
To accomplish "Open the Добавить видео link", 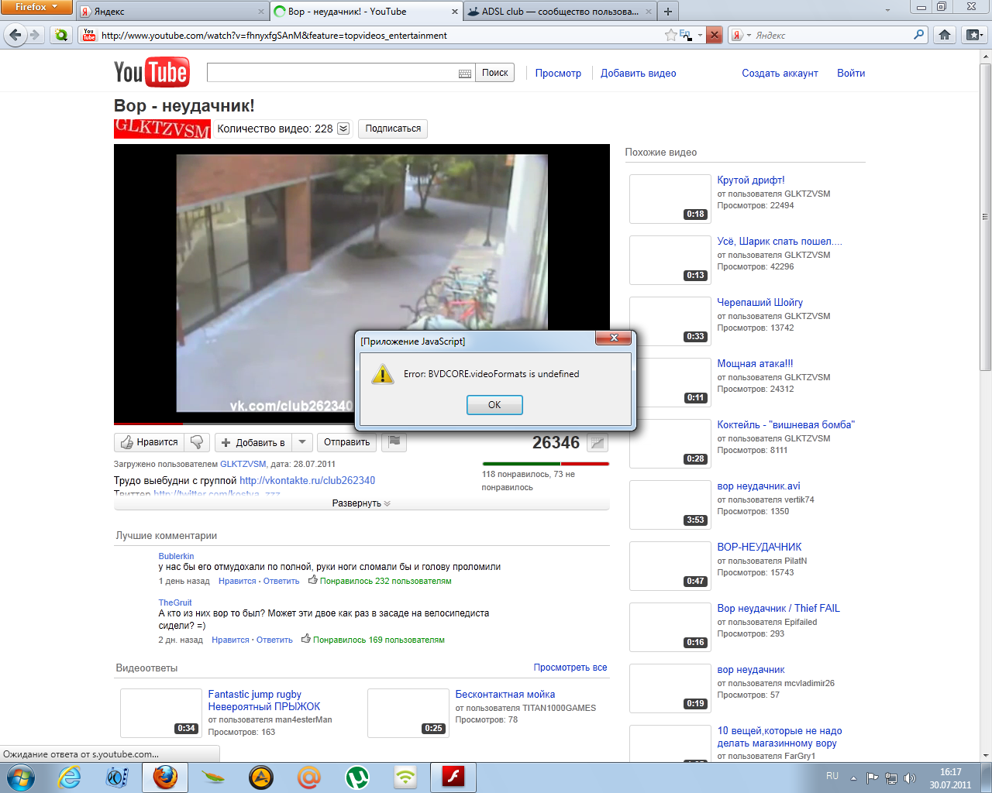I will (638, 73).
